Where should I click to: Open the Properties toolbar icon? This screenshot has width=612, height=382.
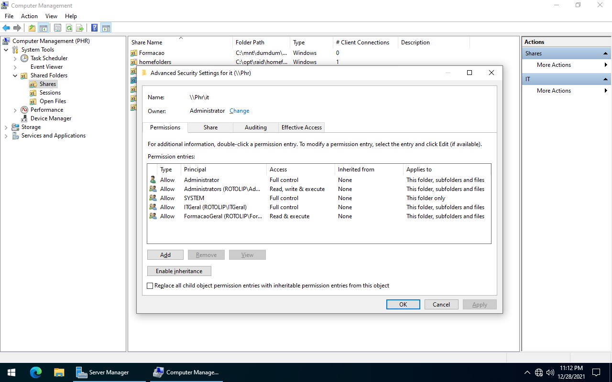click(57, 28)
